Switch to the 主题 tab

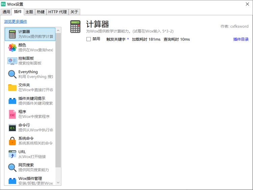coord(29,12)
